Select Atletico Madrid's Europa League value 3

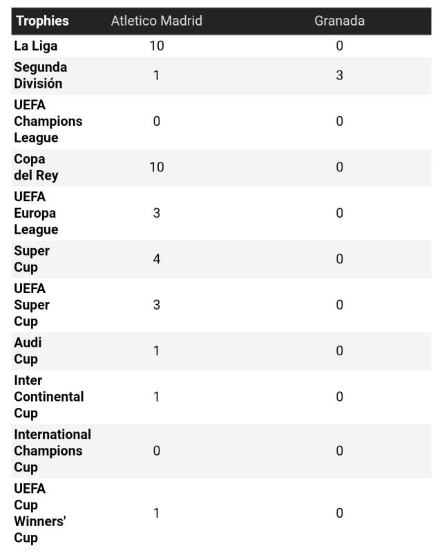[x=157, y=213]
